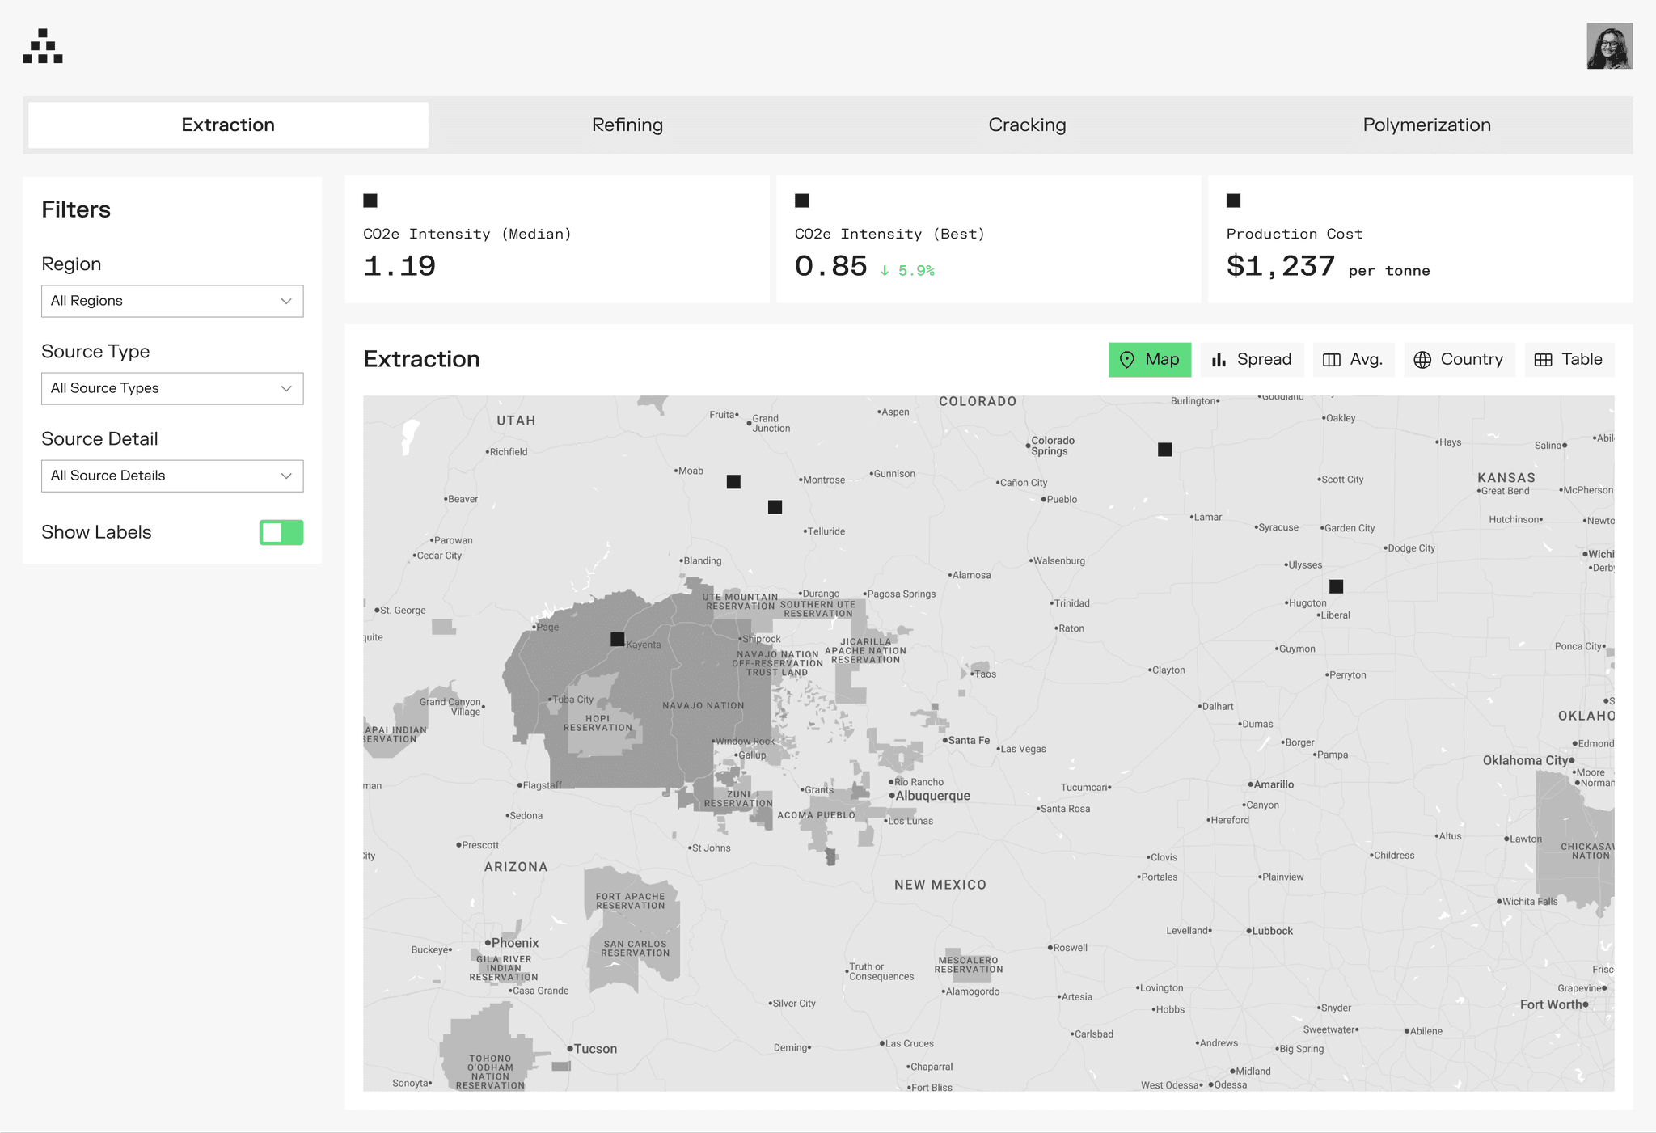This screenshot has height=1133, width=1656.
Task: Click the pyramid logo icon
Action: [x=43, y=47]
